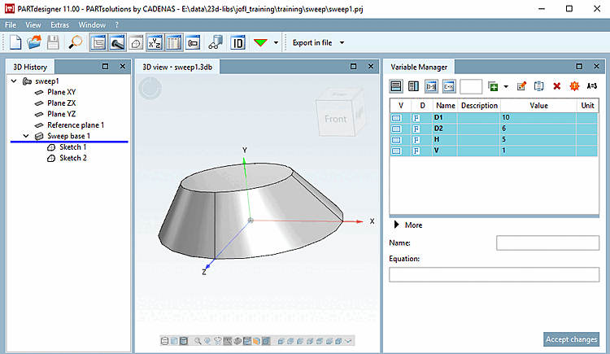Select Sketch 1 in the history tree
Viewport: 610px width, 354px height.
pyautogui.click(x=72, y=146)
